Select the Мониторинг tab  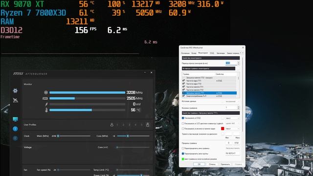pyautogui.click(x=203, y=53)
